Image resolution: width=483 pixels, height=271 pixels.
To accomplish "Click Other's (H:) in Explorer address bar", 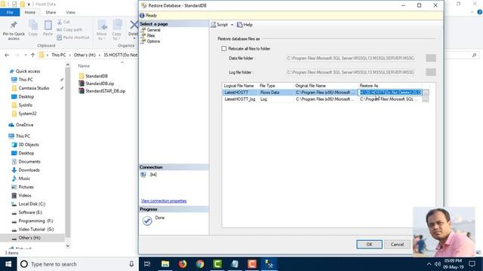I will (85, 55).
